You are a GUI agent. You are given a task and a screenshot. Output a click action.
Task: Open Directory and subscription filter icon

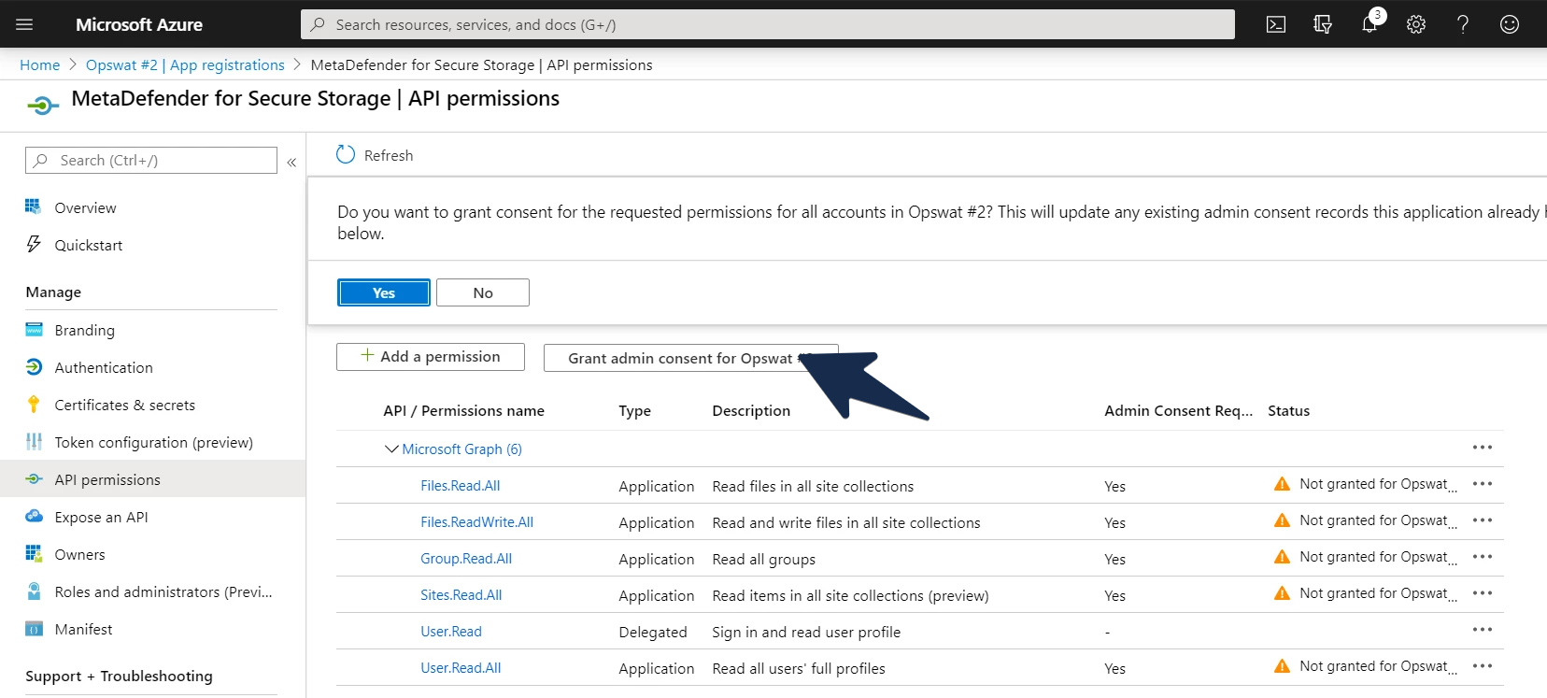pyautogui.click(x=1323, y=24)
